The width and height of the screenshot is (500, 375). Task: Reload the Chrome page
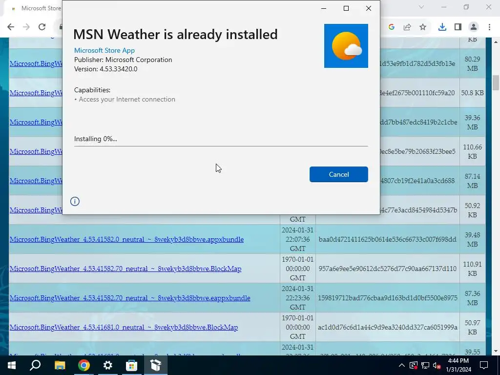point(42,27)
